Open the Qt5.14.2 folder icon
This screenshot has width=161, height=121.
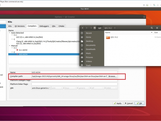[x=108, y=37]
